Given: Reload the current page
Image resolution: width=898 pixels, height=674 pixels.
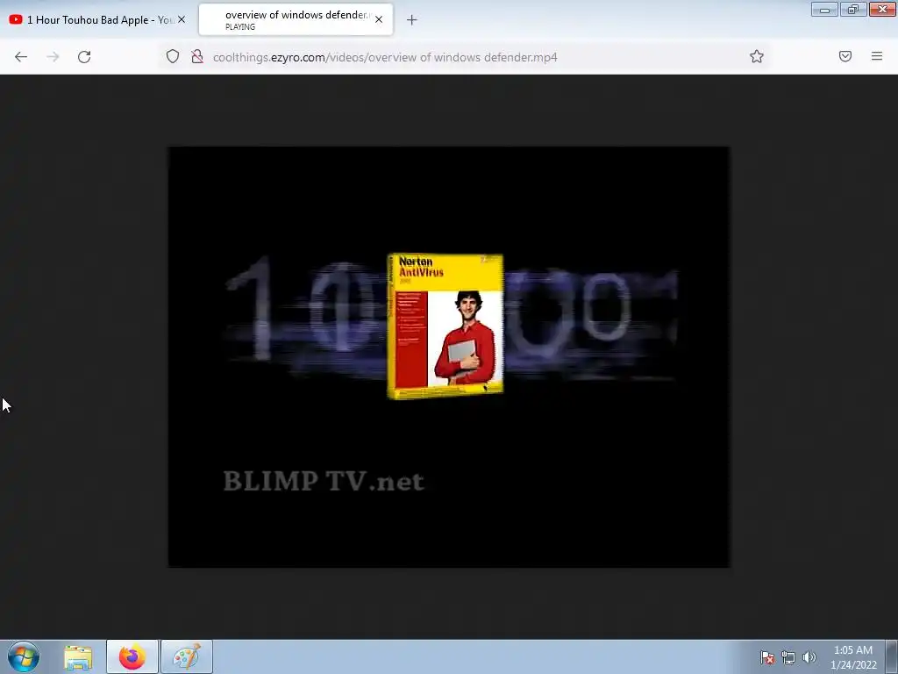Looking at the screenshot, I should click(84, 57).
